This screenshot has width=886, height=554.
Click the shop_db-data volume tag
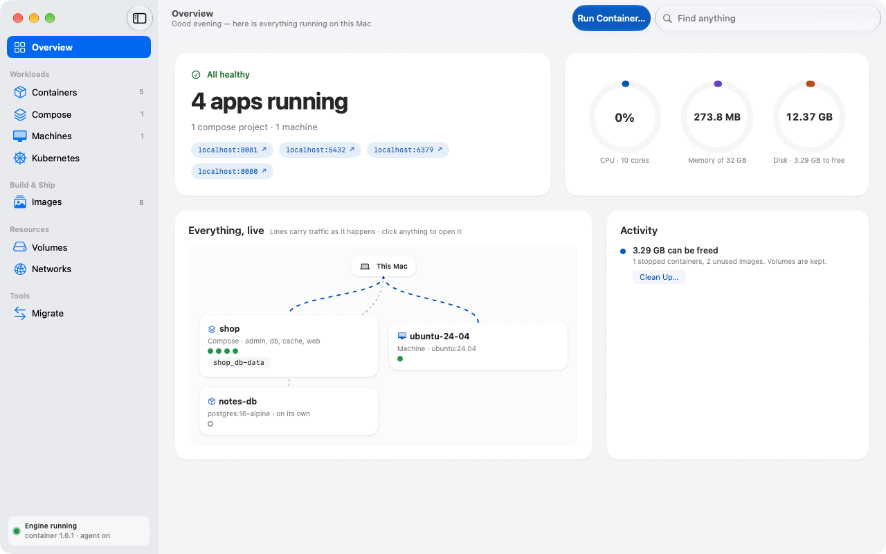point(239,362)
